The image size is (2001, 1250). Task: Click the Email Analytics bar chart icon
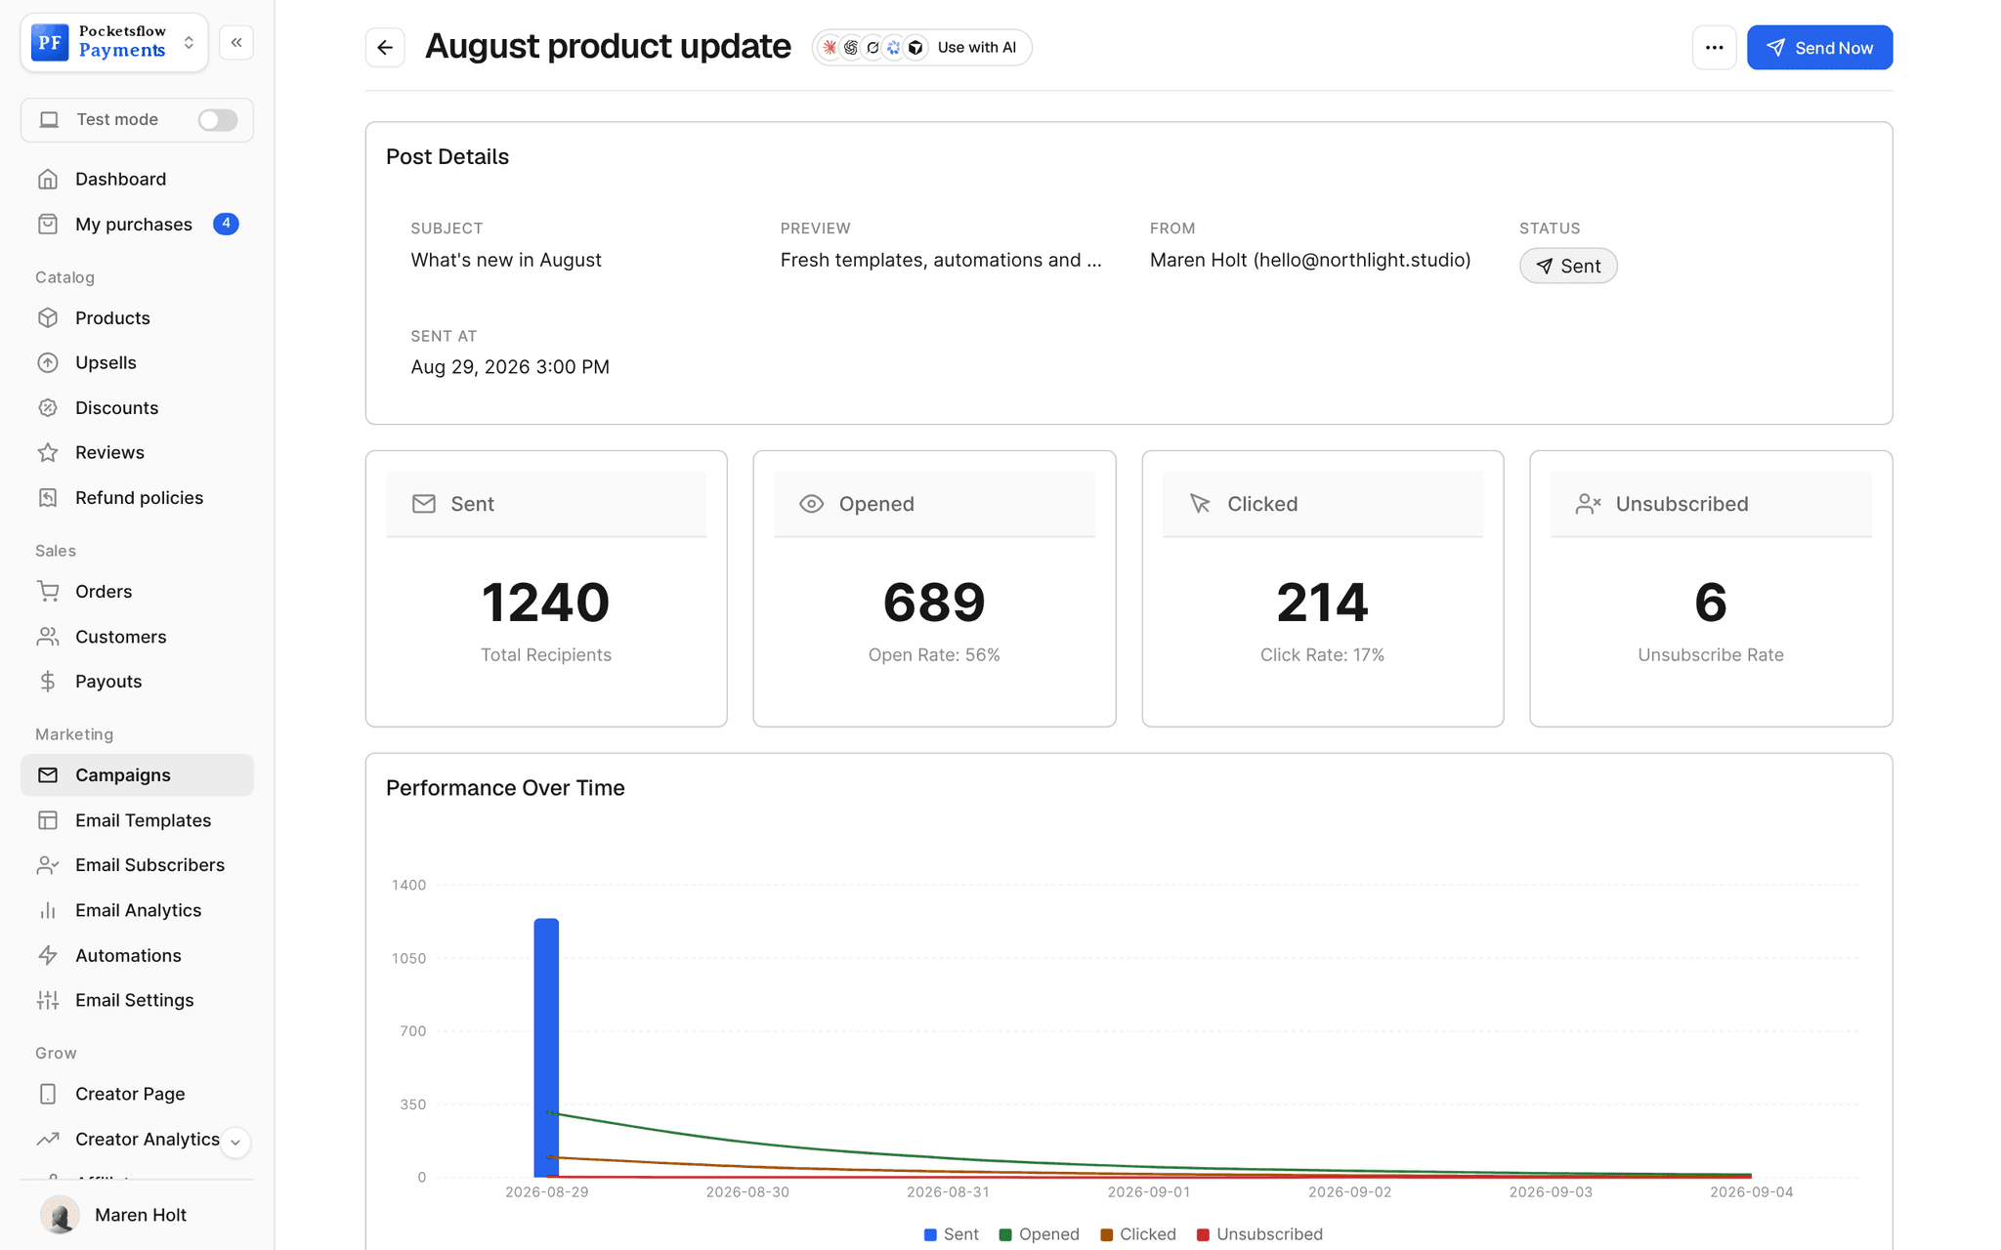[x=48, y=910]
